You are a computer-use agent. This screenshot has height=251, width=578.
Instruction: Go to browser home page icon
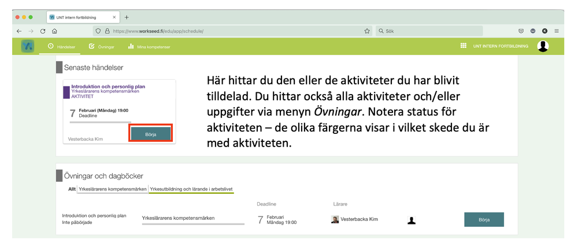click(54, 31)
